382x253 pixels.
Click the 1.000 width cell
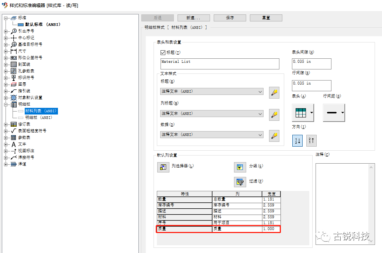click(x=271, y=229)
